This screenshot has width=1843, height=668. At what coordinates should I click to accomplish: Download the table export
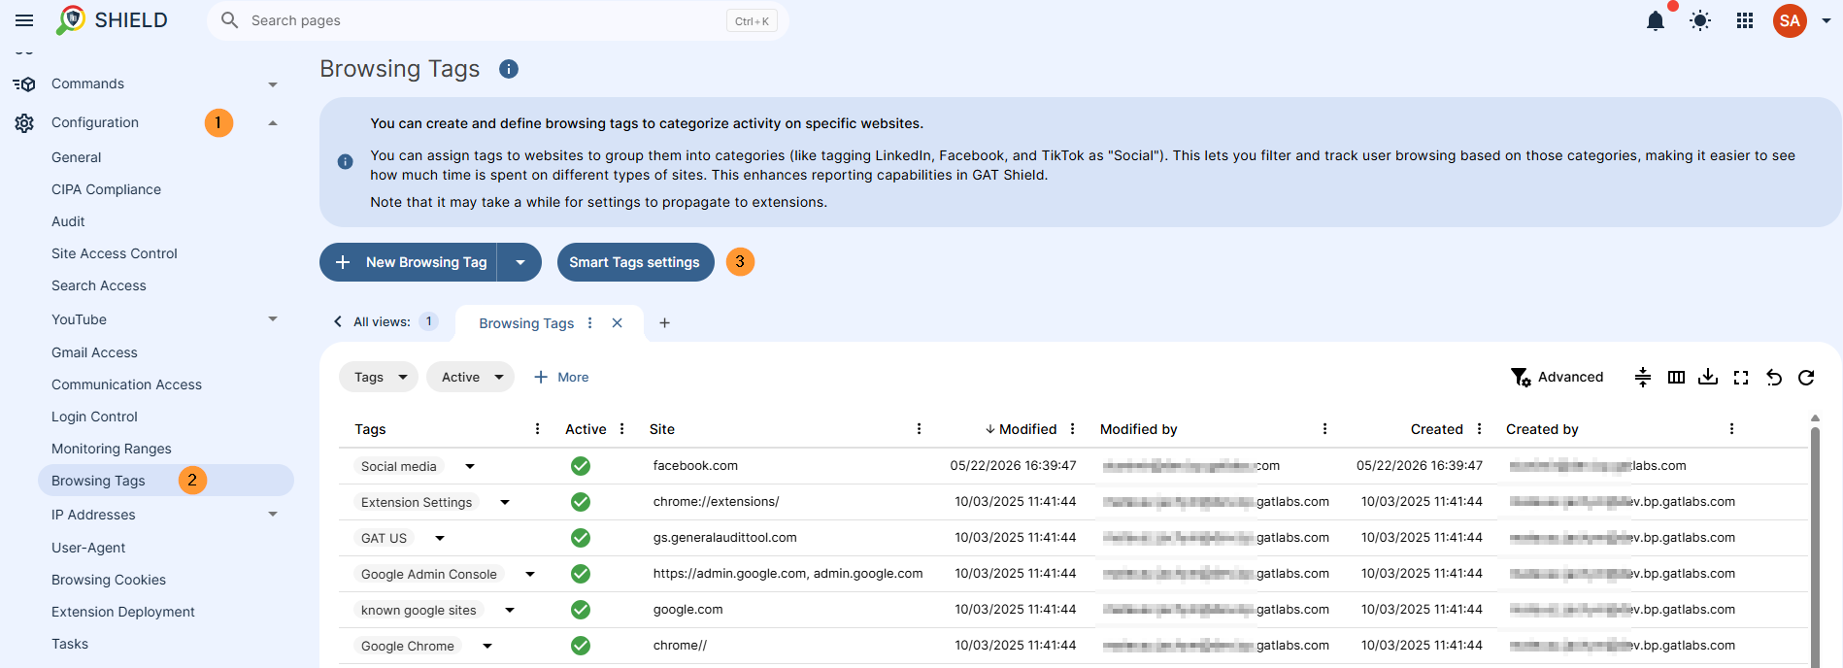1708,378
